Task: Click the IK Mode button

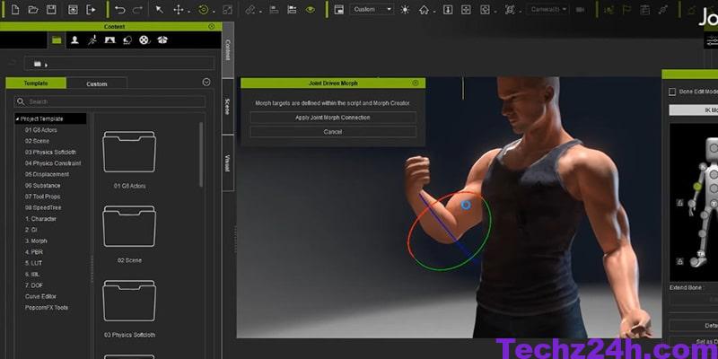Action: coord(693,110)
